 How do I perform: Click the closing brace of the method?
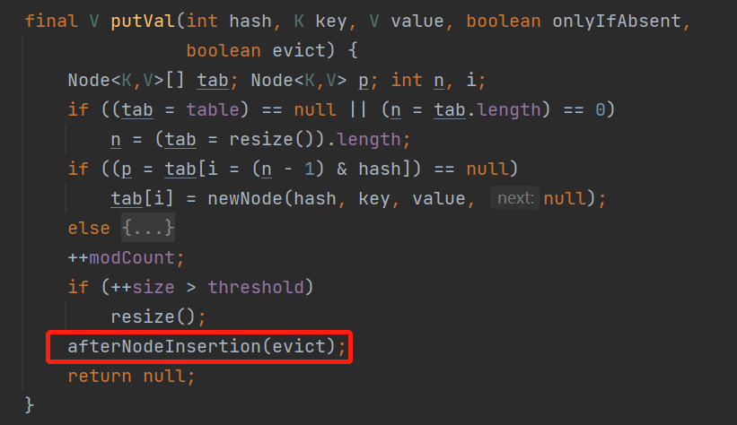30,405
